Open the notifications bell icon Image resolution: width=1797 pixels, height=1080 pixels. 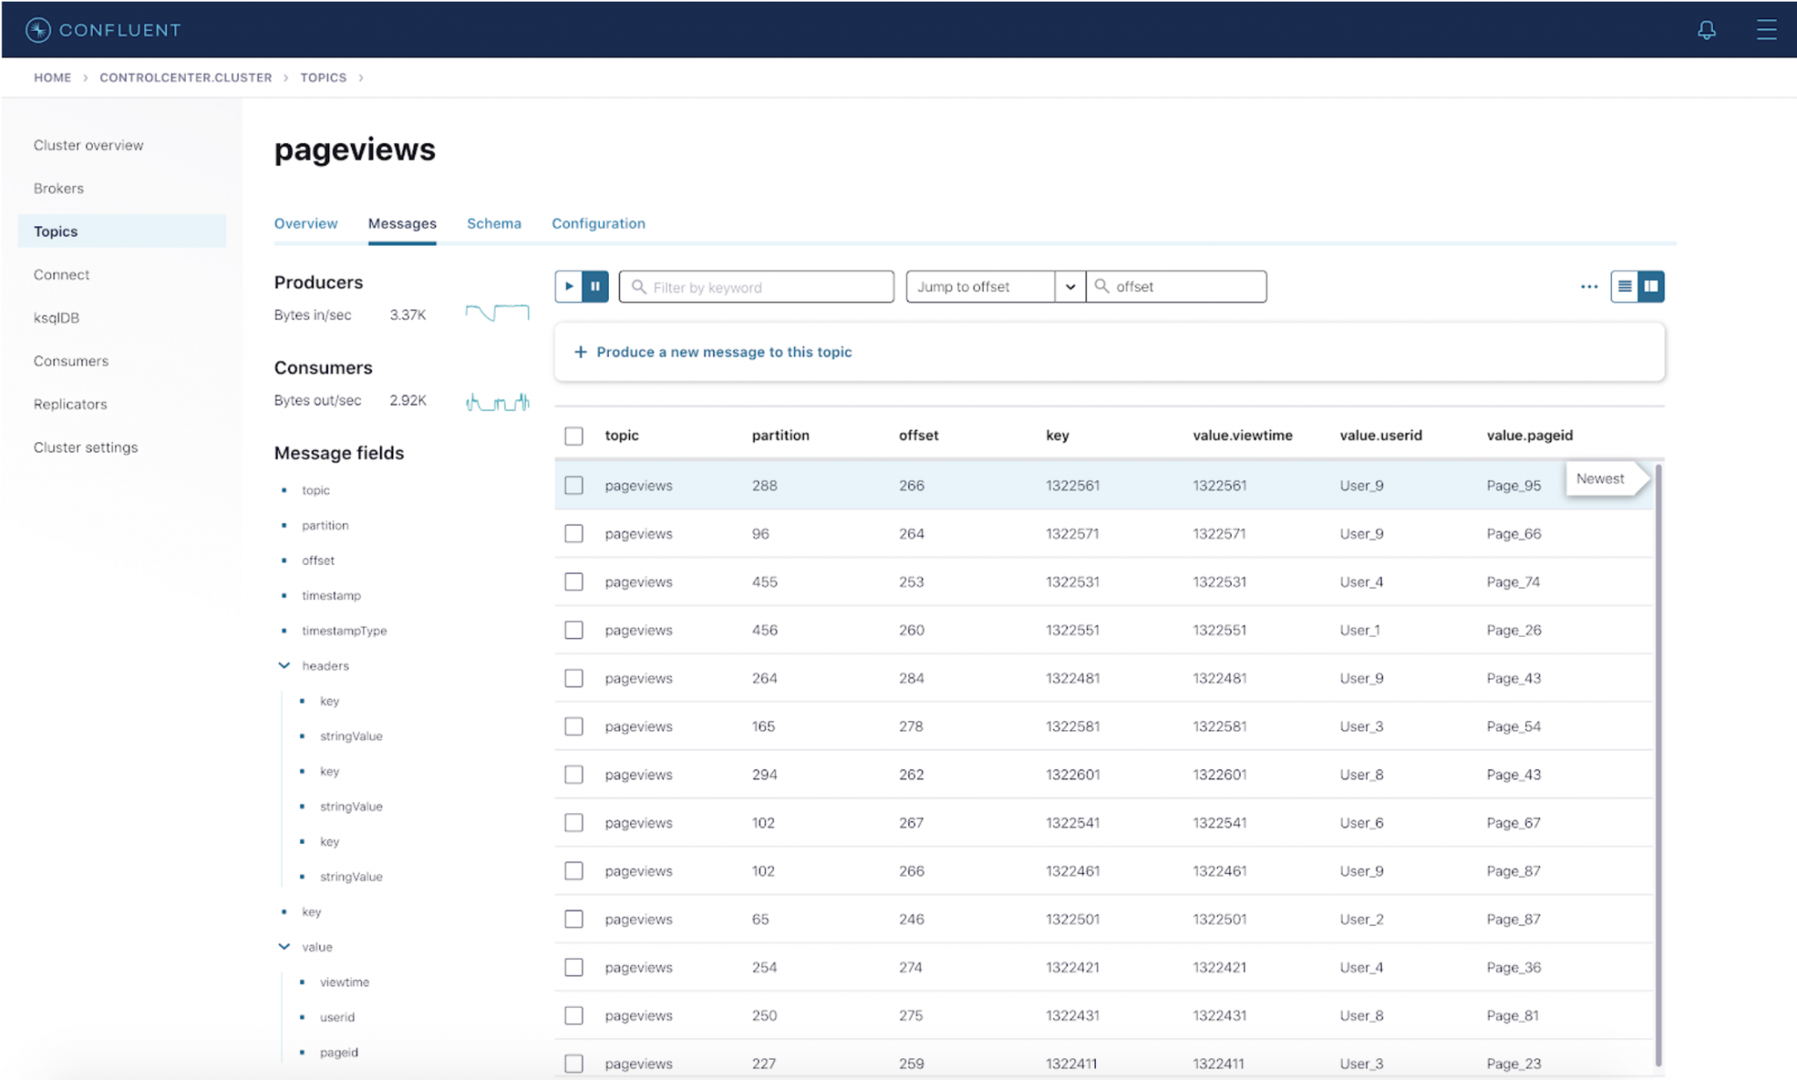(x=1706, y=30)
